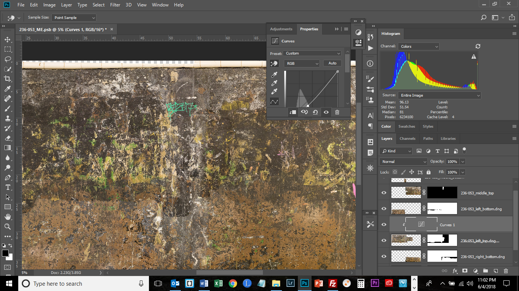This screenshot has width=519, height=291.
Task: Open Lightroom from the taskbar
Action: (290, 283)
